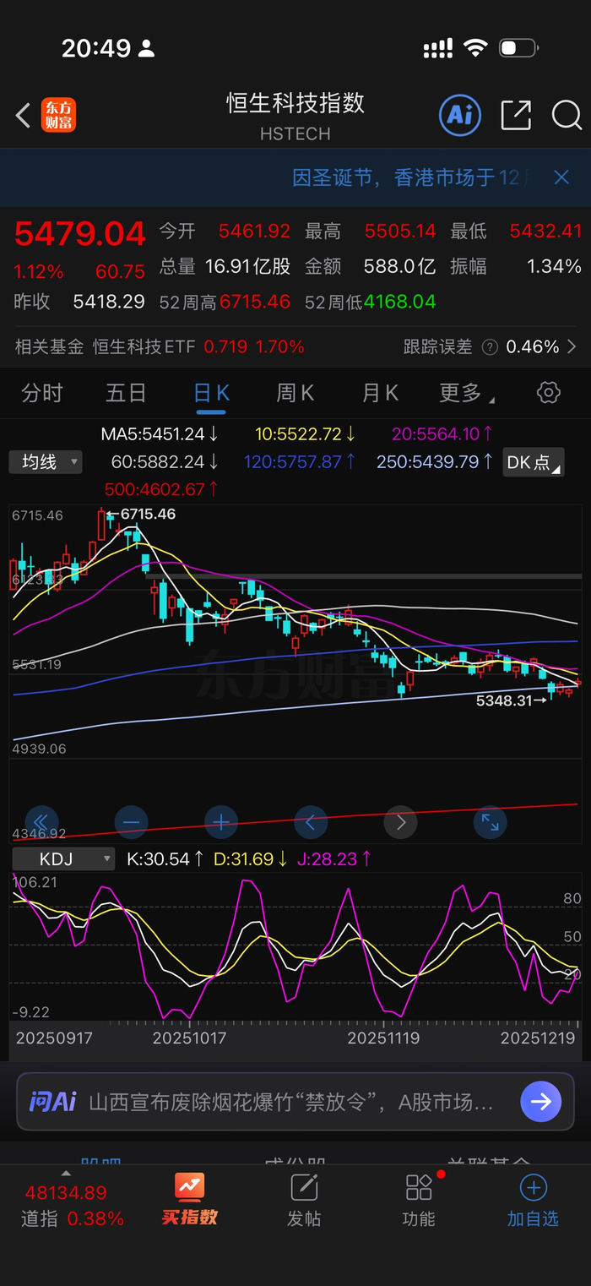Tap 金额 value 588.0亿
591x1286 pixels.
[399, 266]
